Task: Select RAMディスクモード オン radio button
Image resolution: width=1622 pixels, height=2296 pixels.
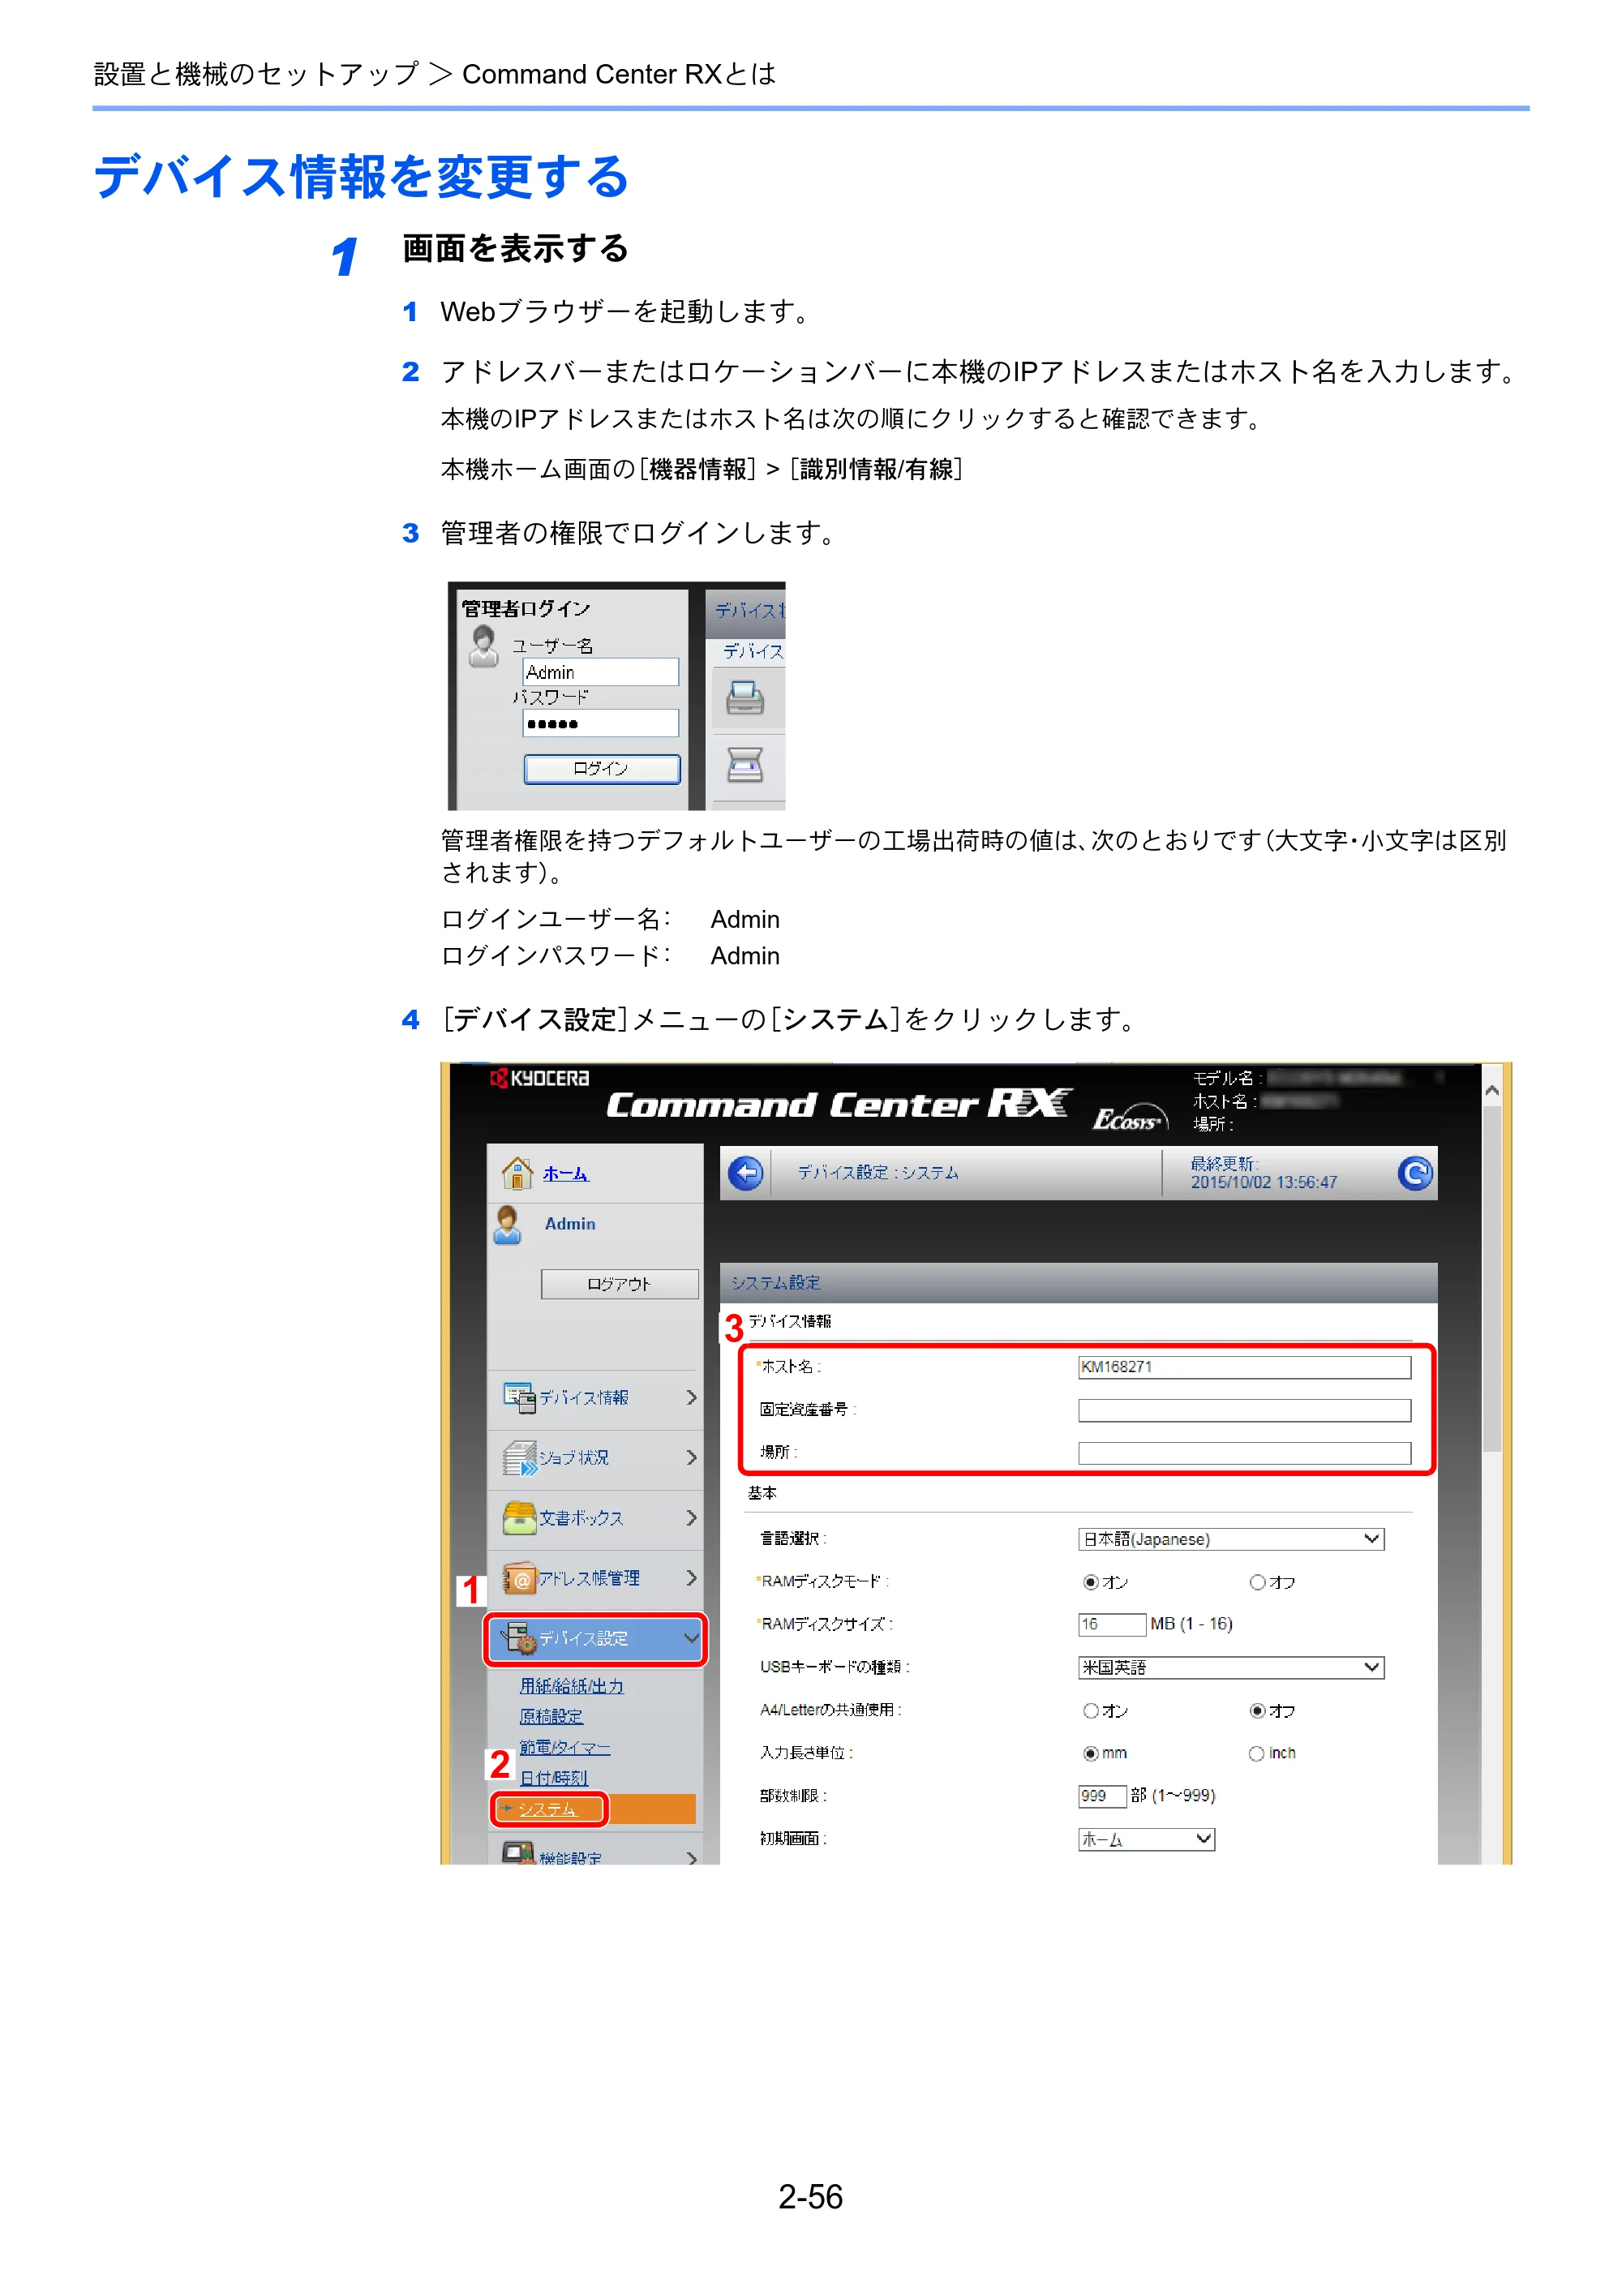Action: tap(1090, 1582)
